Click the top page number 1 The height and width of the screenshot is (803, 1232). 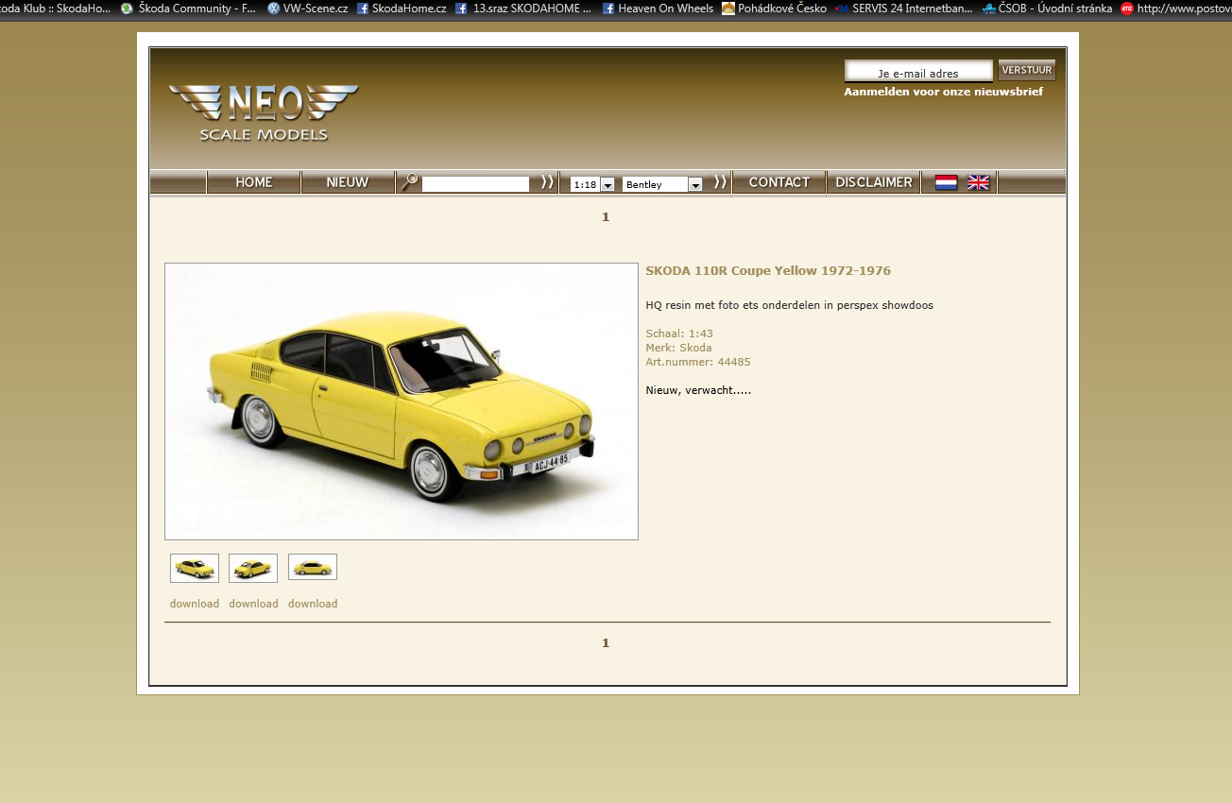(606, 216)
